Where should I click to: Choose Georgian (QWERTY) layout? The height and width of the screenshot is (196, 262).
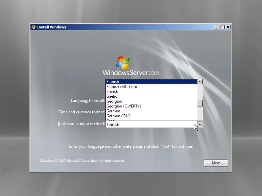(151, 106)
